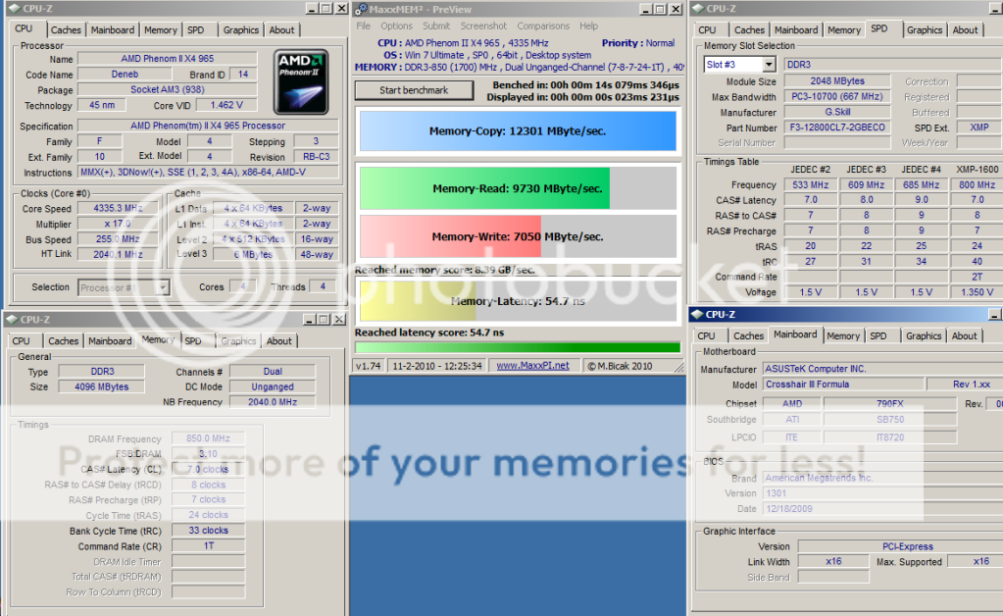The height and width of the screenshot is (616, 1003).
Task: Switch to Memory tab in the Memory Slot Selection window
Action: pos(844,30)
